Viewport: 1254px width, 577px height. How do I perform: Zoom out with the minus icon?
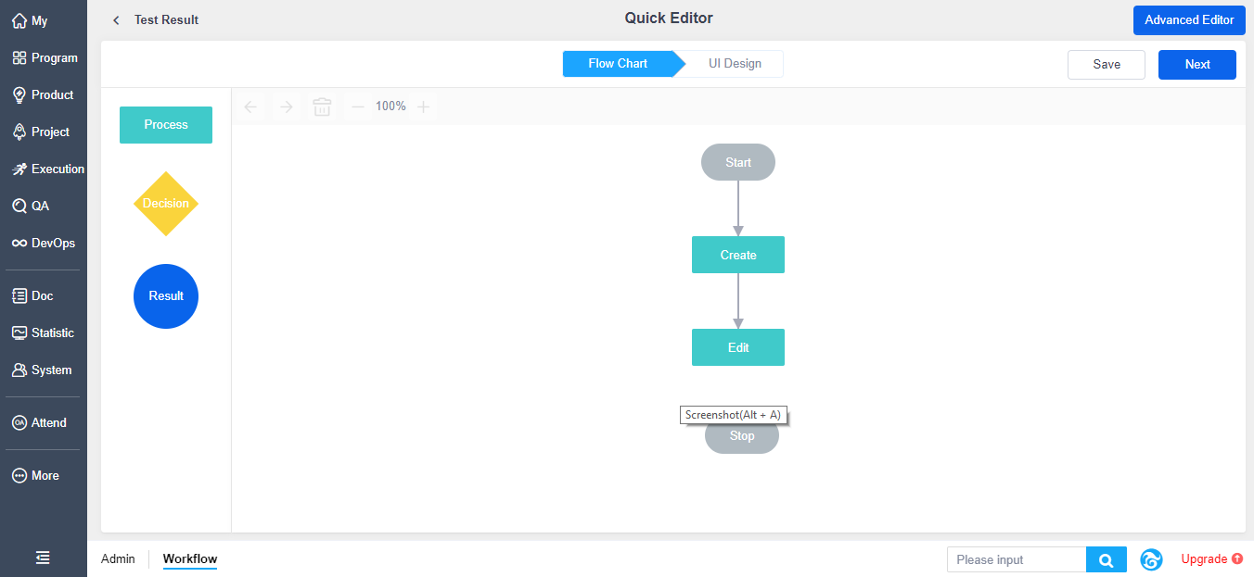tap(358, 107)
